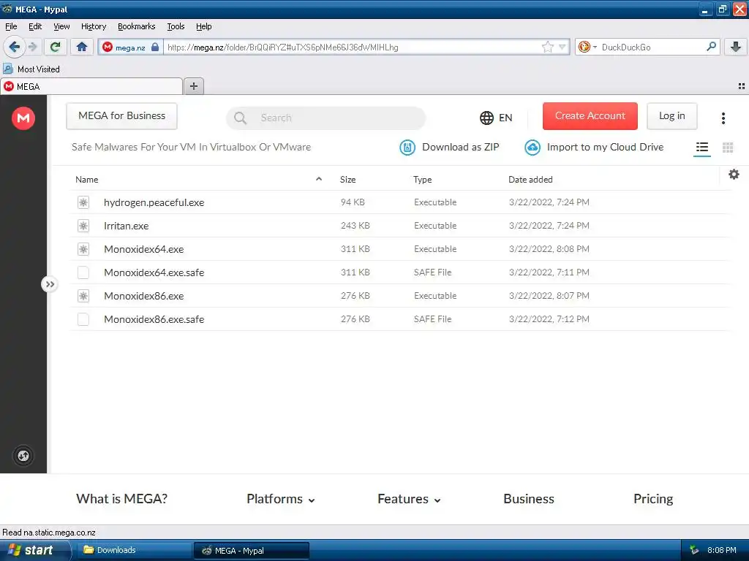This screenshot has width=749, height=561.
Task: Select the hydrogen.peaceful.exe file name
Action: point(154,202)
